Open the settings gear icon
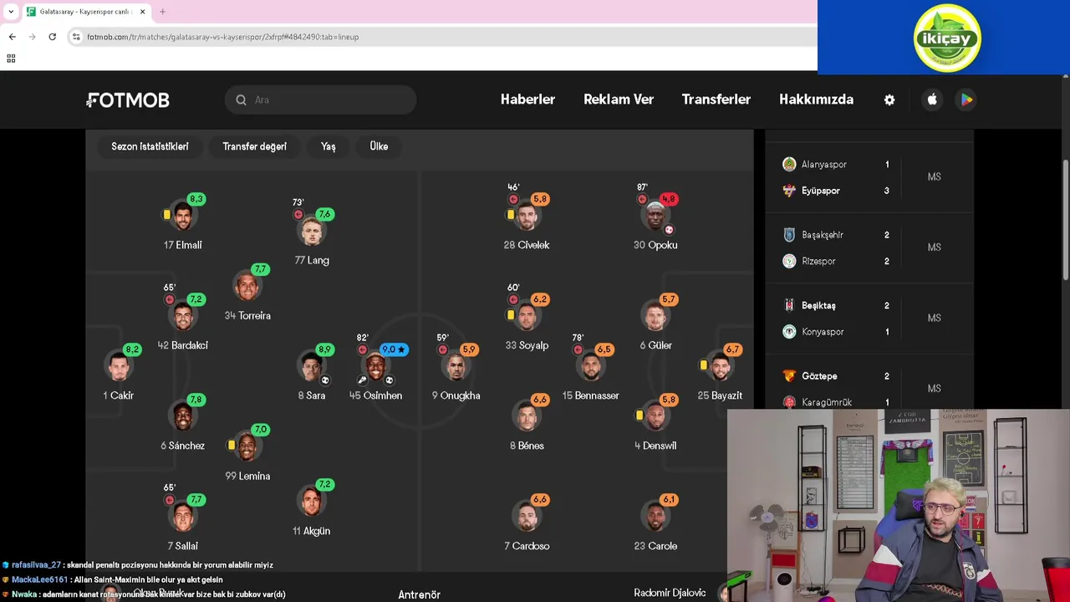 (889, 99)
